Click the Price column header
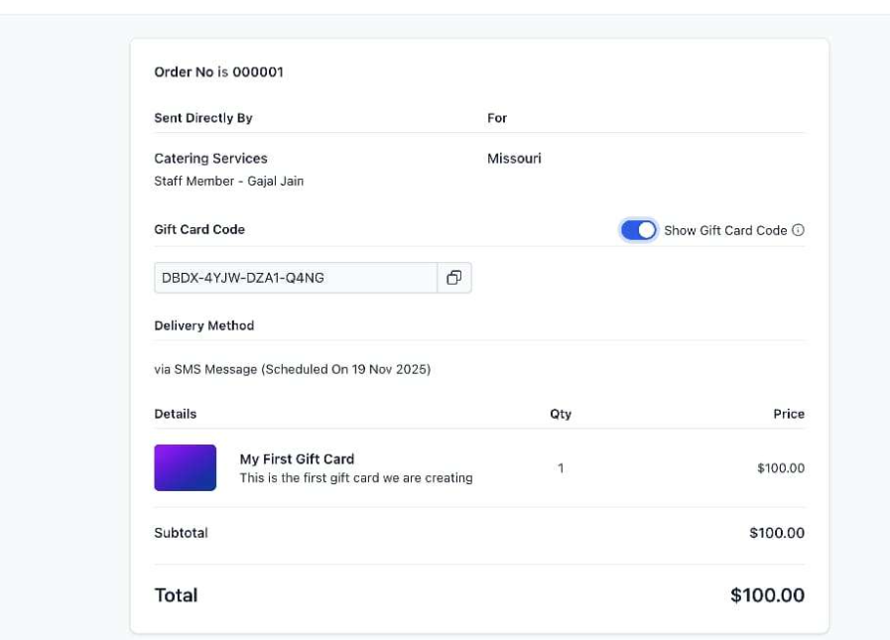This screenshot has height=640, width=890. click(789, 414)
